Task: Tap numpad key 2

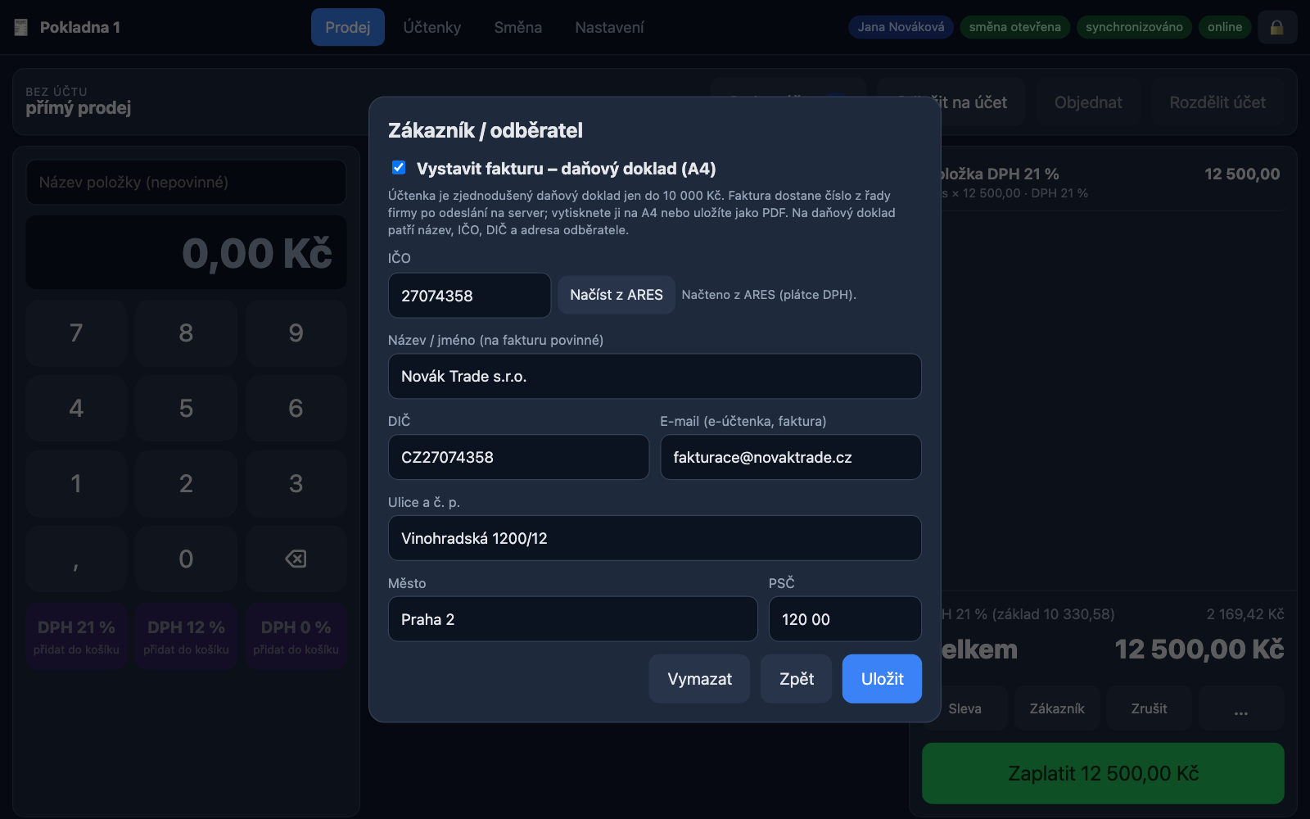Action: click(x=186, y=483)
